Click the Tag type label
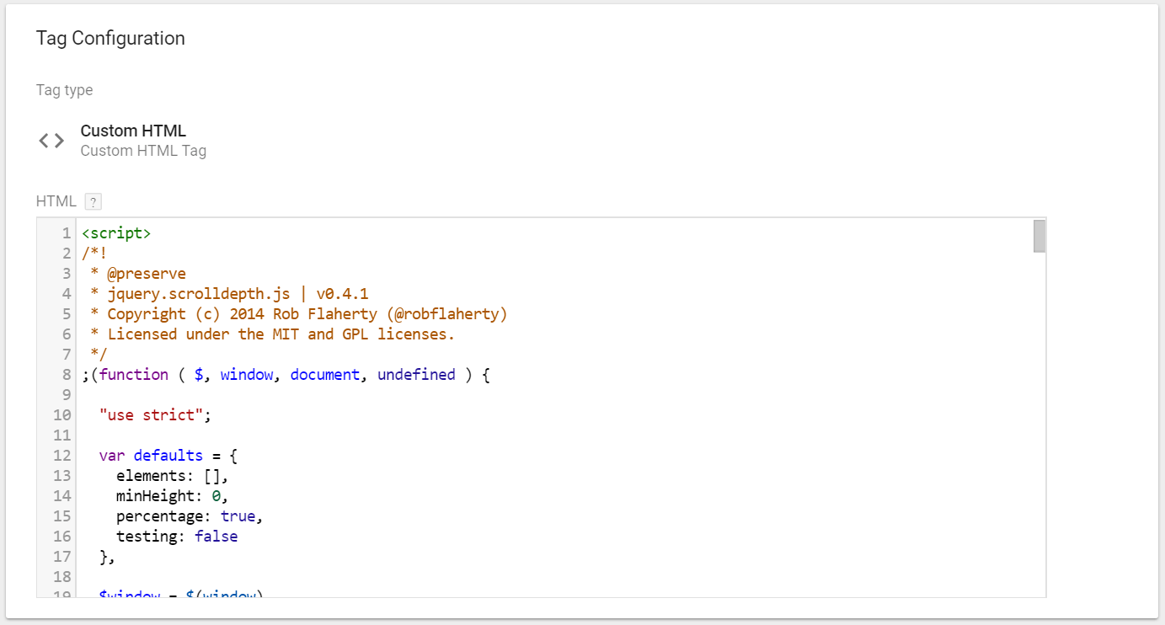1165x625 pixels. click(64, 90)
